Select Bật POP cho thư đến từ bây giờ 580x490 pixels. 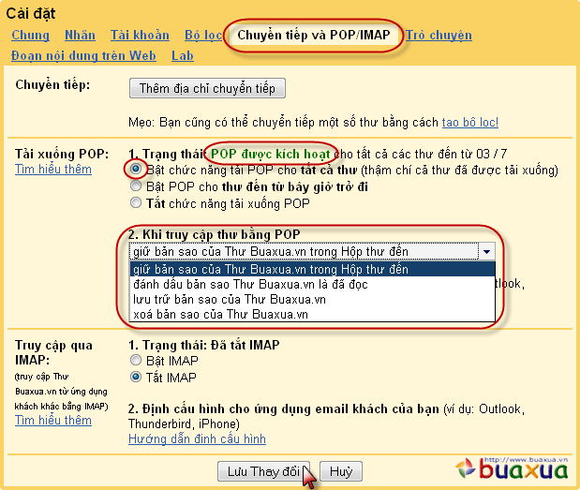(136, 186)
